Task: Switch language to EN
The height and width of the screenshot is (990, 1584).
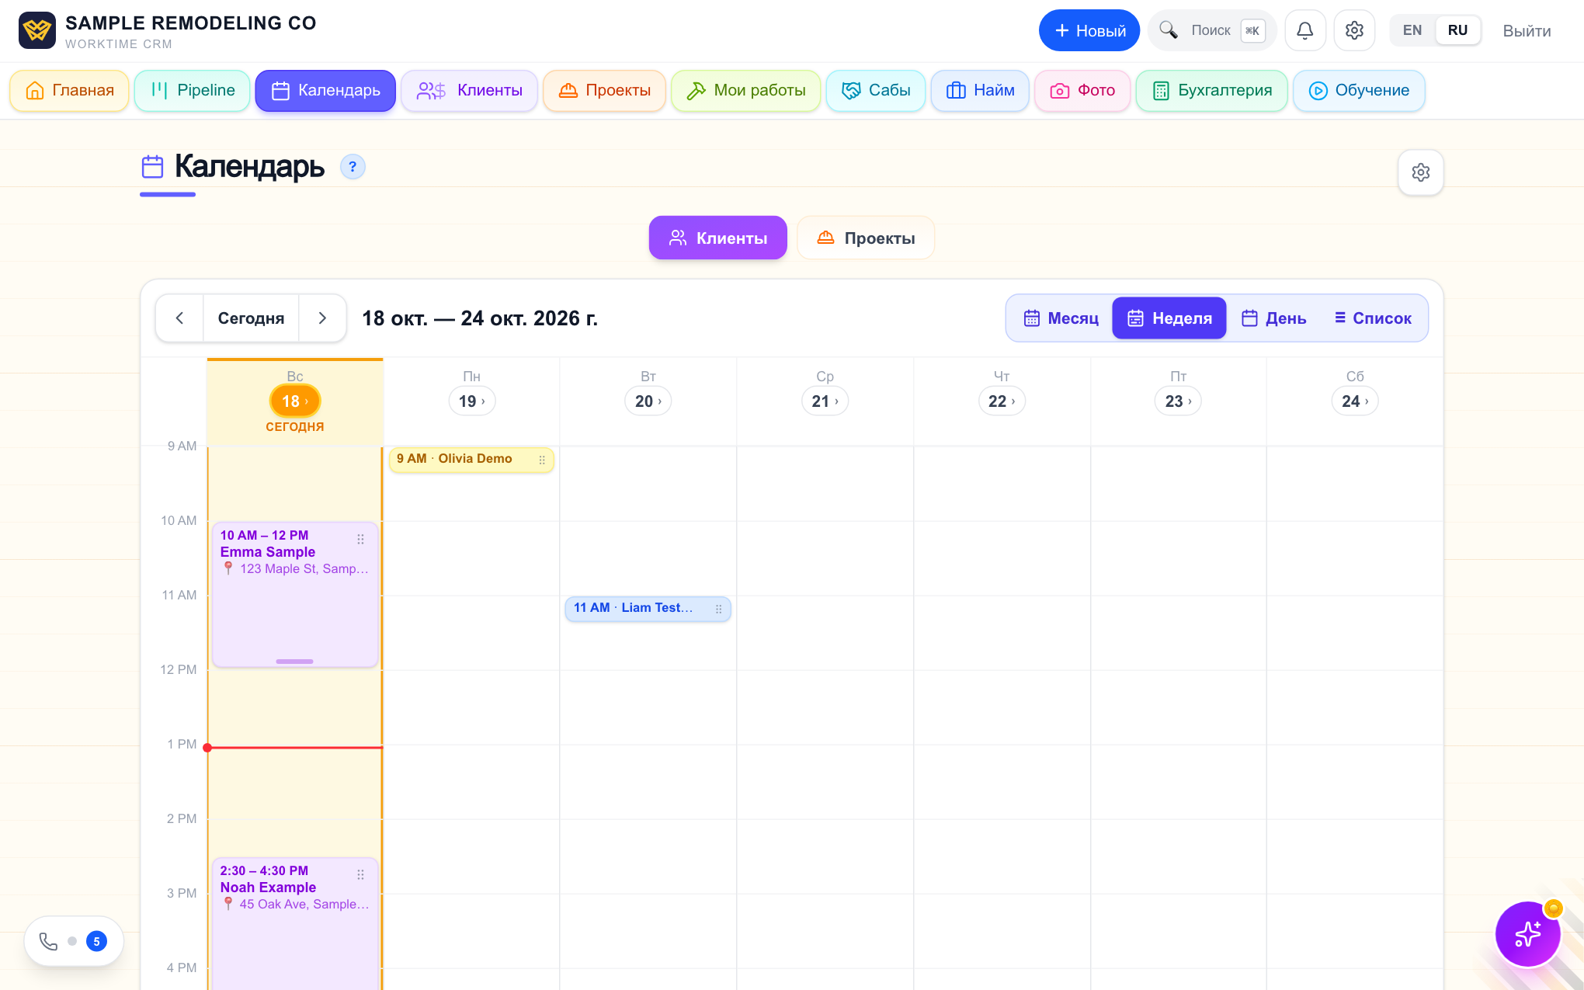Action: tap(1412, 30)
